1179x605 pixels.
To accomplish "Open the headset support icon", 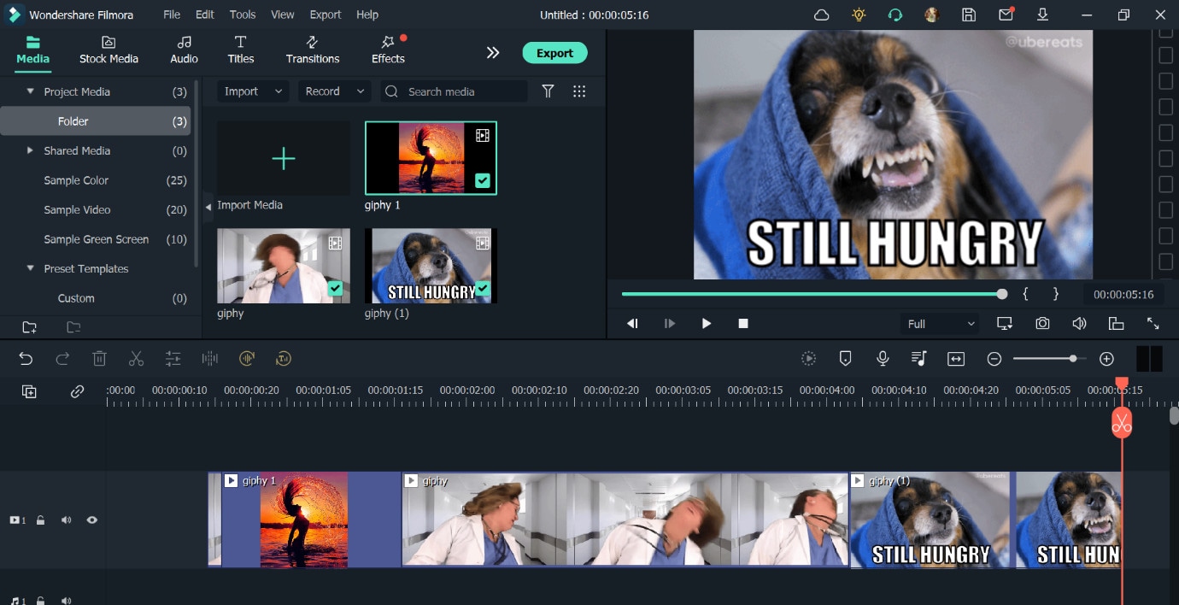I will click(895, 15).
